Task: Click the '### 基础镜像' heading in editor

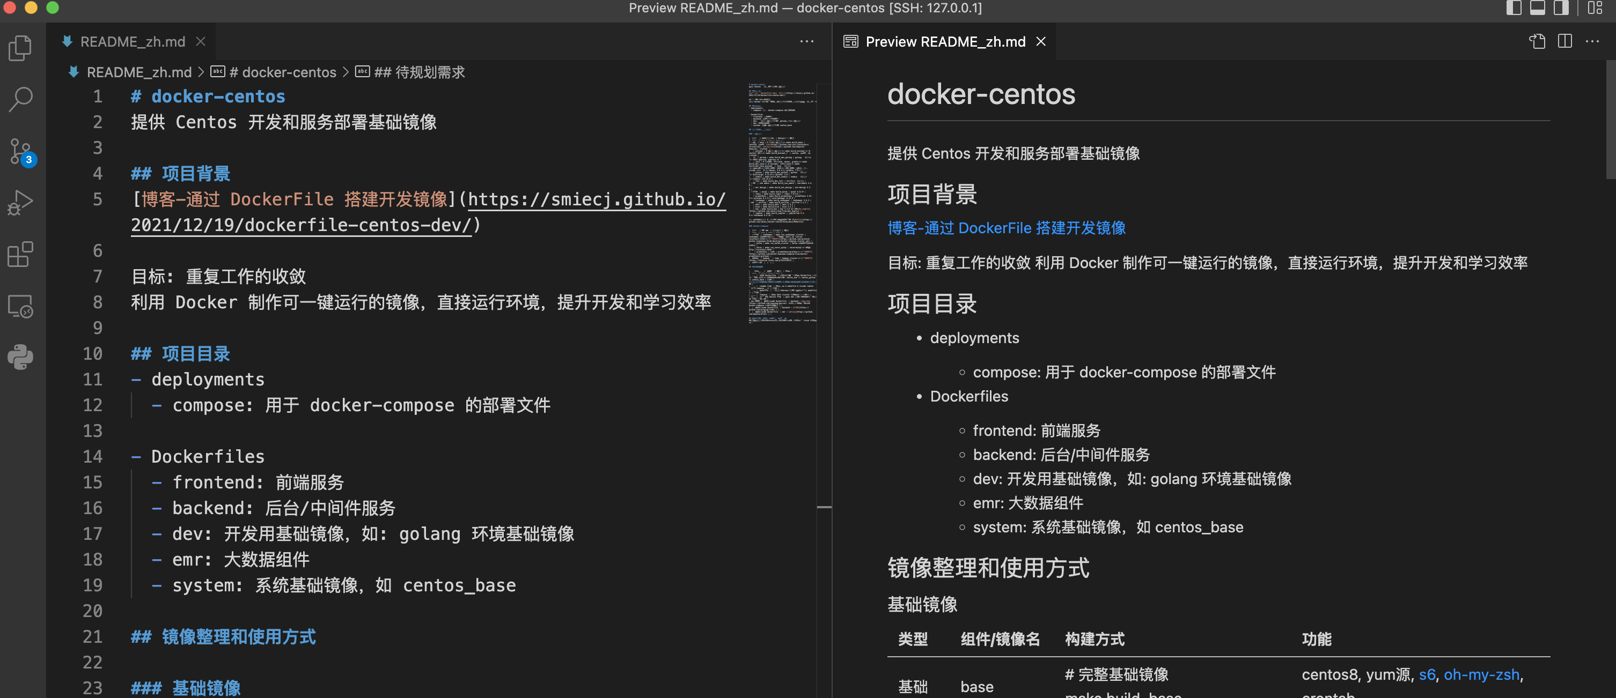Action: click(186, 688)
